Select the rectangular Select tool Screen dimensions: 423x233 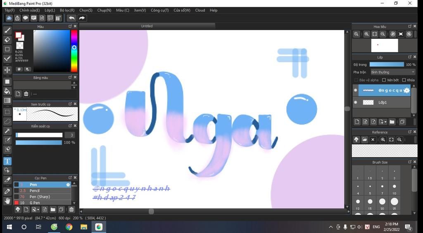pos(7,112)
